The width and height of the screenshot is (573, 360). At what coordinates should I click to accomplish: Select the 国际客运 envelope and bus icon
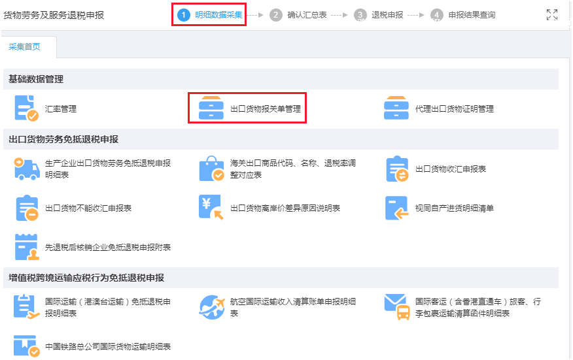pos(396,307)
